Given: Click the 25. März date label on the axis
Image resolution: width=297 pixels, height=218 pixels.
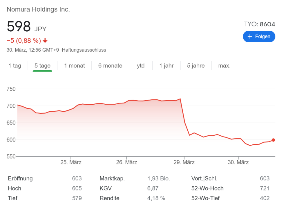Looking at the screenshot, I should click(x=70, y=162).
